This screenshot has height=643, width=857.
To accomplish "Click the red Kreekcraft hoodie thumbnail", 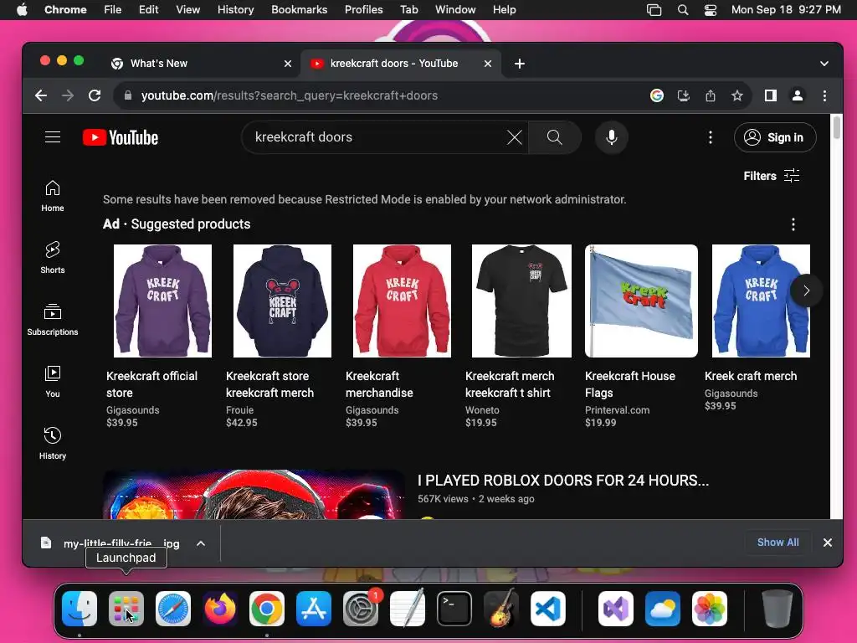I will 402,301.
